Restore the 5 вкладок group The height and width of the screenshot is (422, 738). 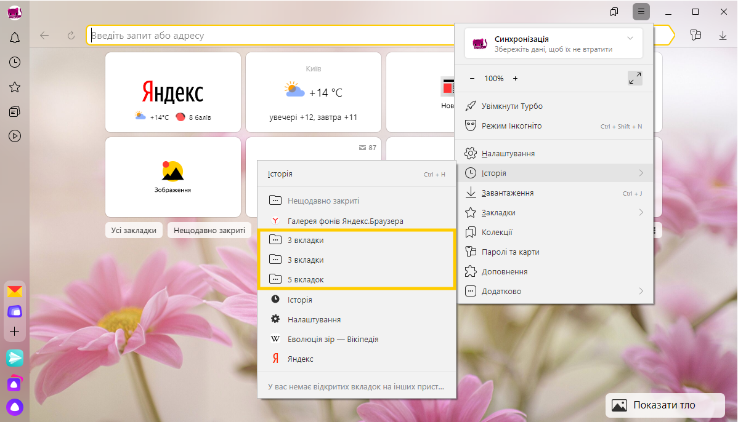point(357,280)
